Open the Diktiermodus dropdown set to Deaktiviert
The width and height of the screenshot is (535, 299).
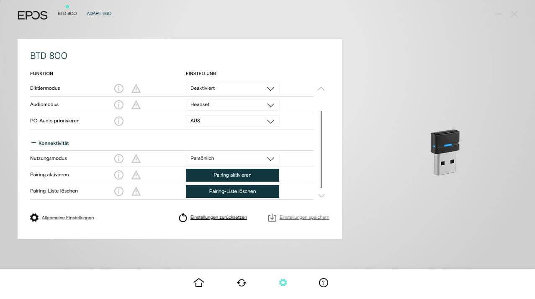232,89
